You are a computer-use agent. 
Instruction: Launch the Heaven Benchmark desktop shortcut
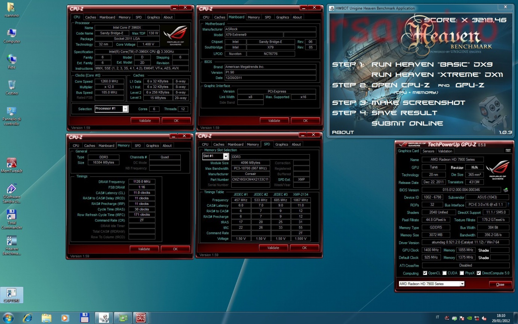click(x=12, y=245)
